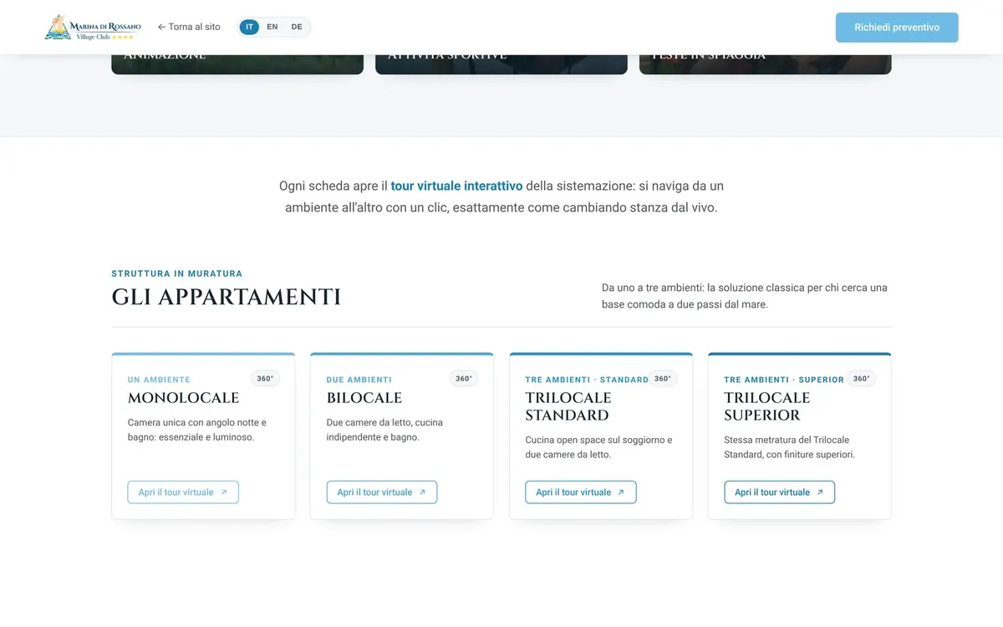The width and height of the screenshot is (1003, 627).
Task: Click the arrow icon in Monolocale tour button
Action: point(224,492)
